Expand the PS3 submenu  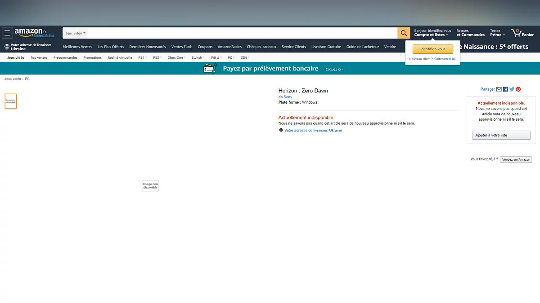click(x=157, y=57)
